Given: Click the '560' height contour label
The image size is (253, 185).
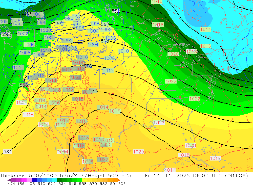Looking at the screenshot, I should point(105,24).
